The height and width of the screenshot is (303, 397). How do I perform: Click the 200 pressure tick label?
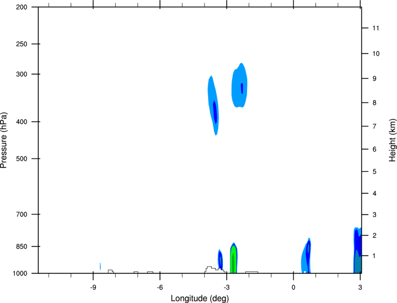(x=21, y=7)
